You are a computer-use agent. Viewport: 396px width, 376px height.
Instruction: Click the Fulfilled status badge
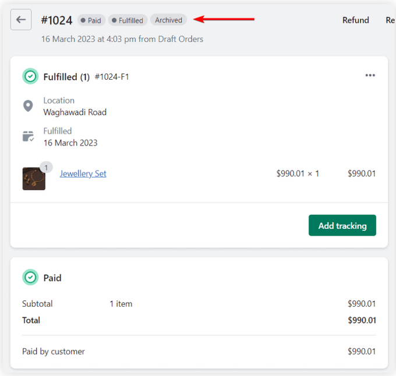click(128, 20)
